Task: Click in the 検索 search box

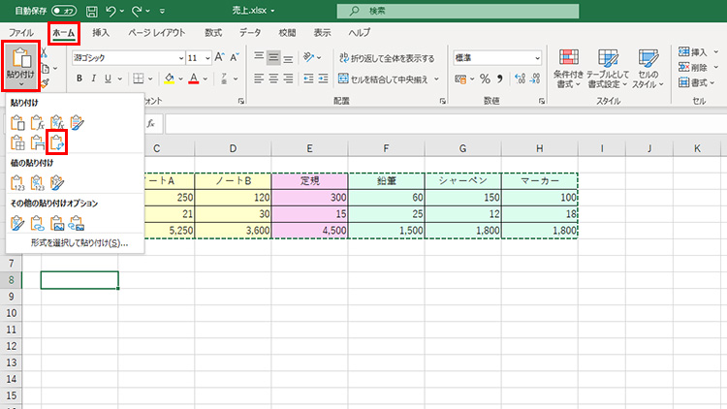Action: tap(436, 12)
